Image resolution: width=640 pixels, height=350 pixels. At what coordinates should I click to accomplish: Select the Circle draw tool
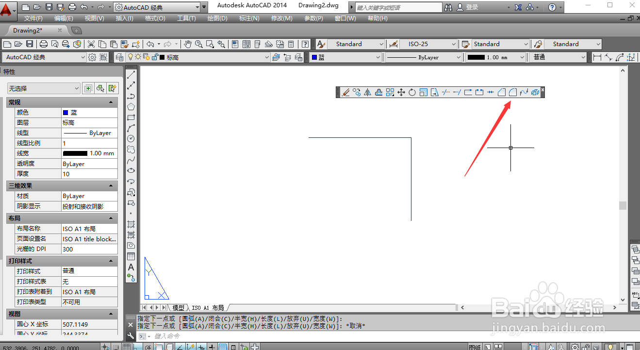(x=131, y=139)
